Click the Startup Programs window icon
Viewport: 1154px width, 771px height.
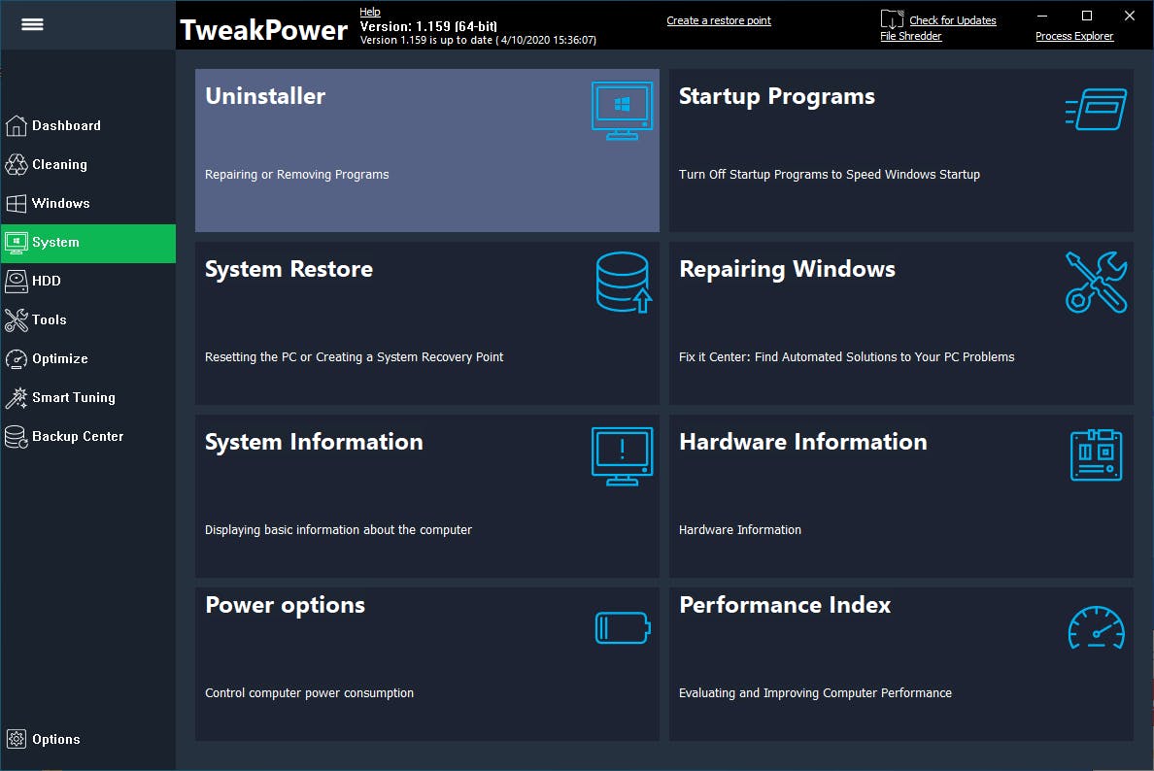click(1096, 110)
